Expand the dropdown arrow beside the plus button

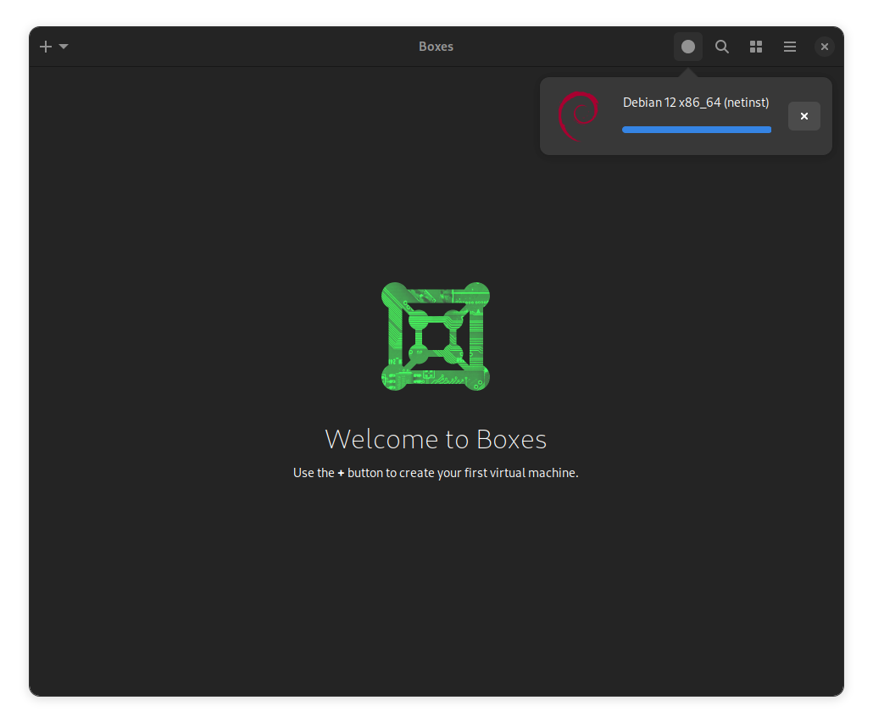64,47
